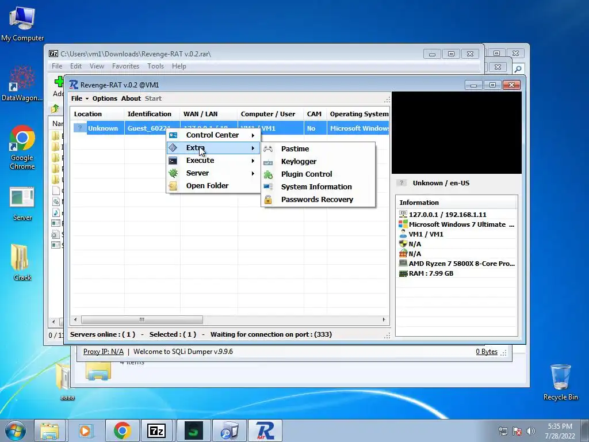The image size is (589, 442).
Task: Open the File menu in 7-Zip window
Action: point(57,66)
